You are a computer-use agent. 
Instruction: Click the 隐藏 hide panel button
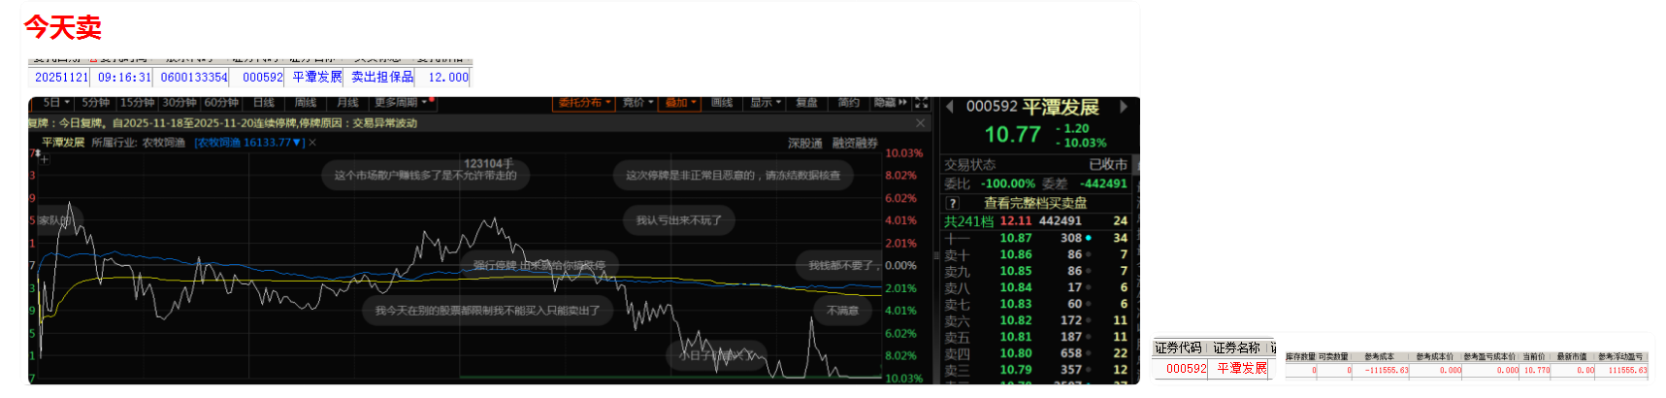tap(890, 103)
